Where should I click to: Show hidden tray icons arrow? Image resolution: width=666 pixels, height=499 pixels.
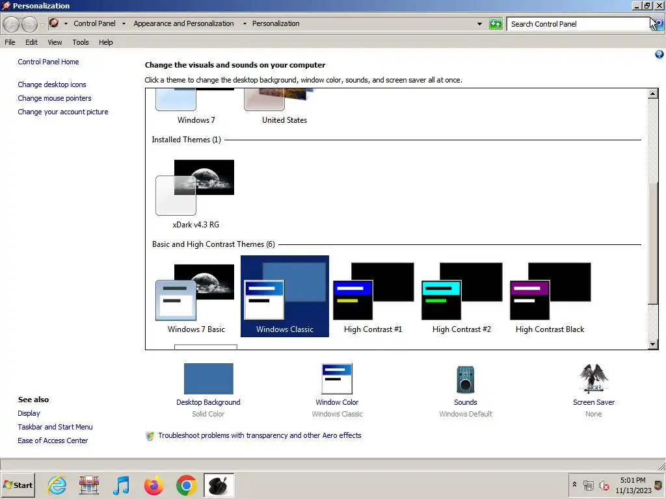pos(575,485)
